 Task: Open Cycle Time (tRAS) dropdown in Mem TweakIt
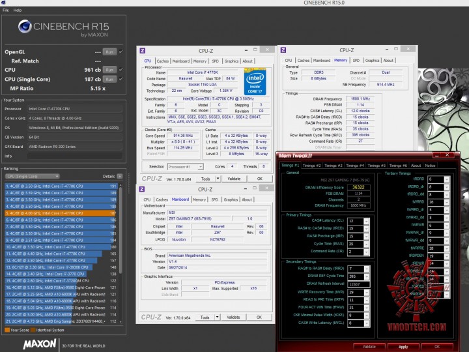pyautogui.click(x=366, y=244)
